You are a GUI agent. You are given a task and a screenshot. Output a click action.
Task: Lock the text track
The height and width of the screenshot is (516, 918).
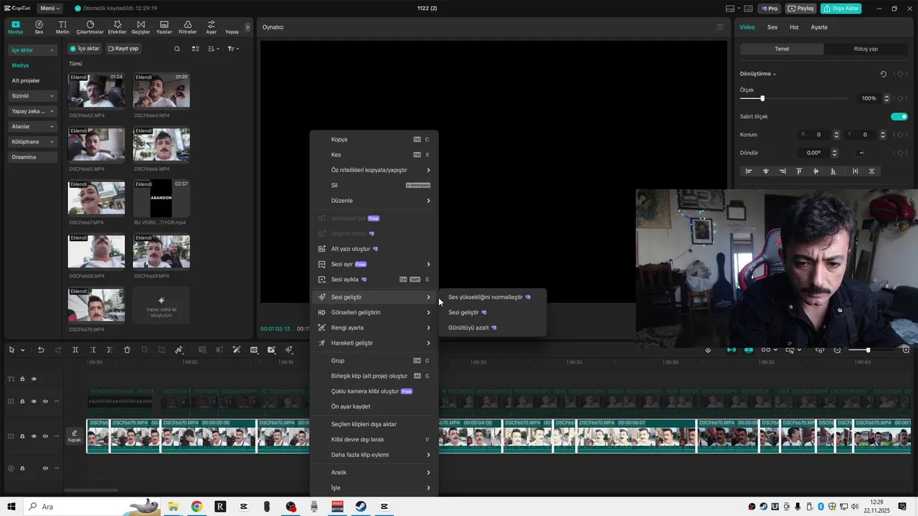point(22,379)
